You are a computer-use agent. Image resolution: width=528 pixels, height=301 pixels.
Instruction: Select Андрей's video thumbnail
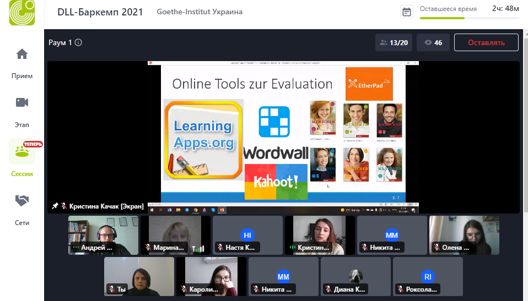103,234
